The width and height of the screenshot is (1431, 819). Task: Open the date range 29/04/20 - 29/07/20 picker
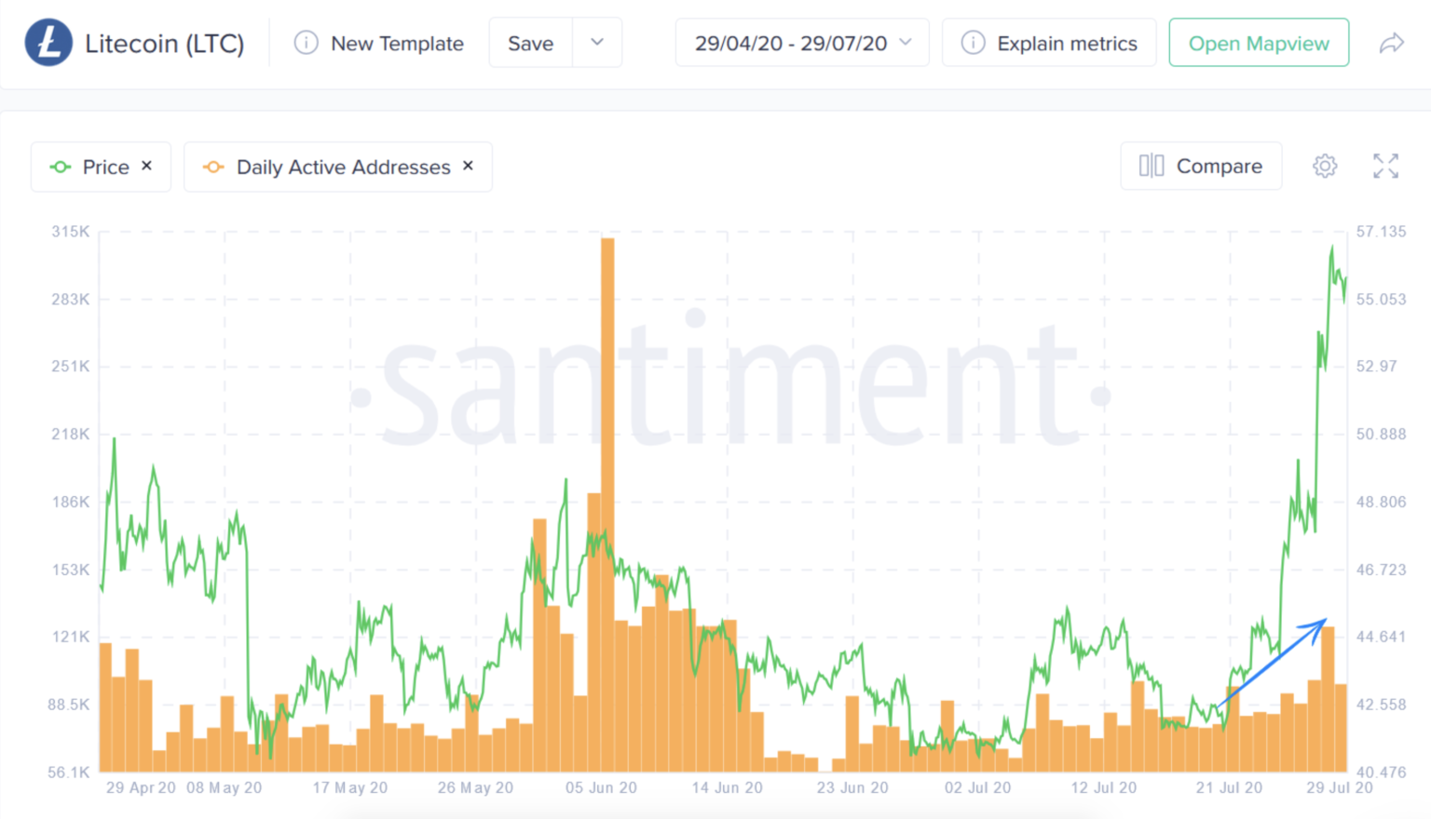click(x=802, y=43)
